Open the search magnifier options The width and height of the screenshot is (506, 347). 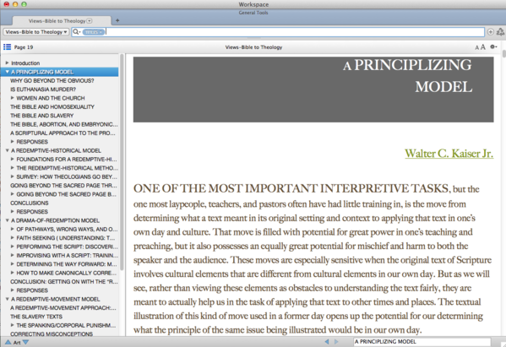coord(77,32)
